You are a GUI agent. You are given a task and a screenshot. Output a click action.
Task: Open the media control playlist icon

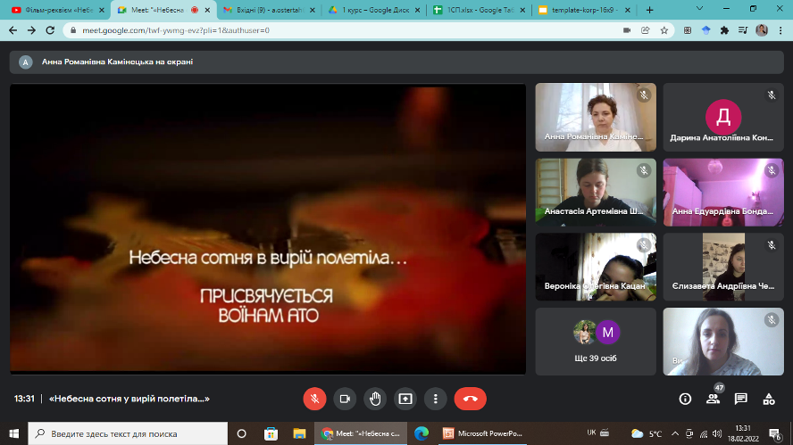click(743, 30)
